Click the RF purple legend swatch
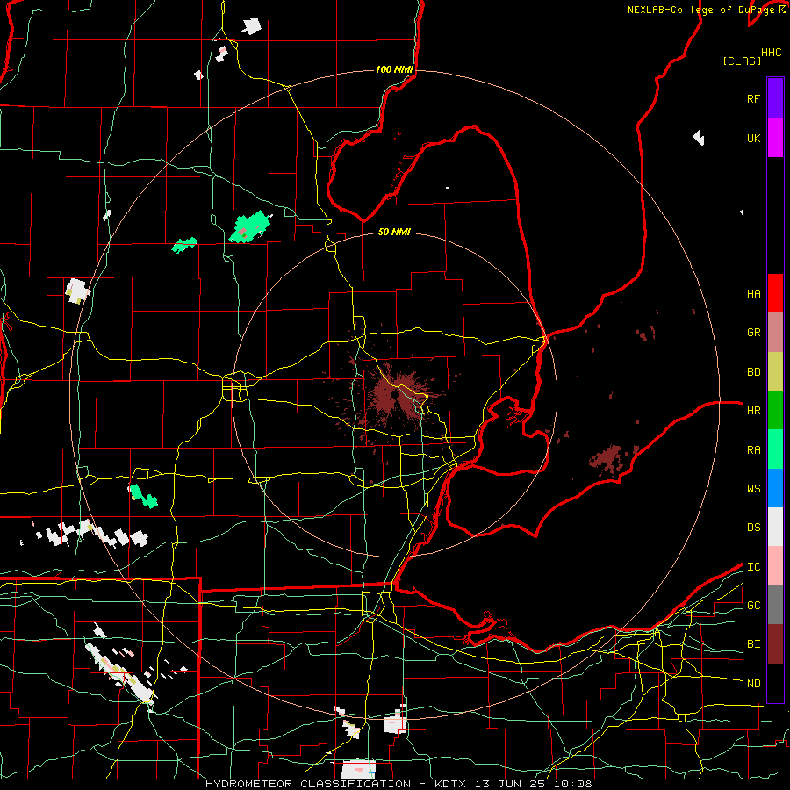790x790 pixels. tap(775, 98)
